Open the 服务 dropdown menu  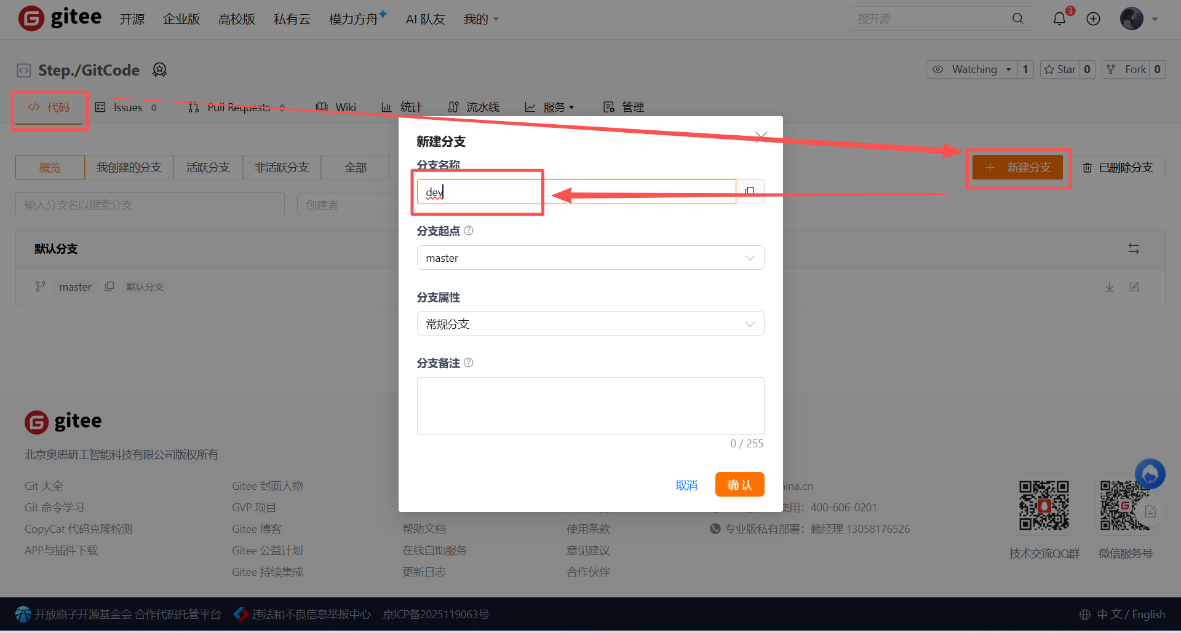click(549, 108)
